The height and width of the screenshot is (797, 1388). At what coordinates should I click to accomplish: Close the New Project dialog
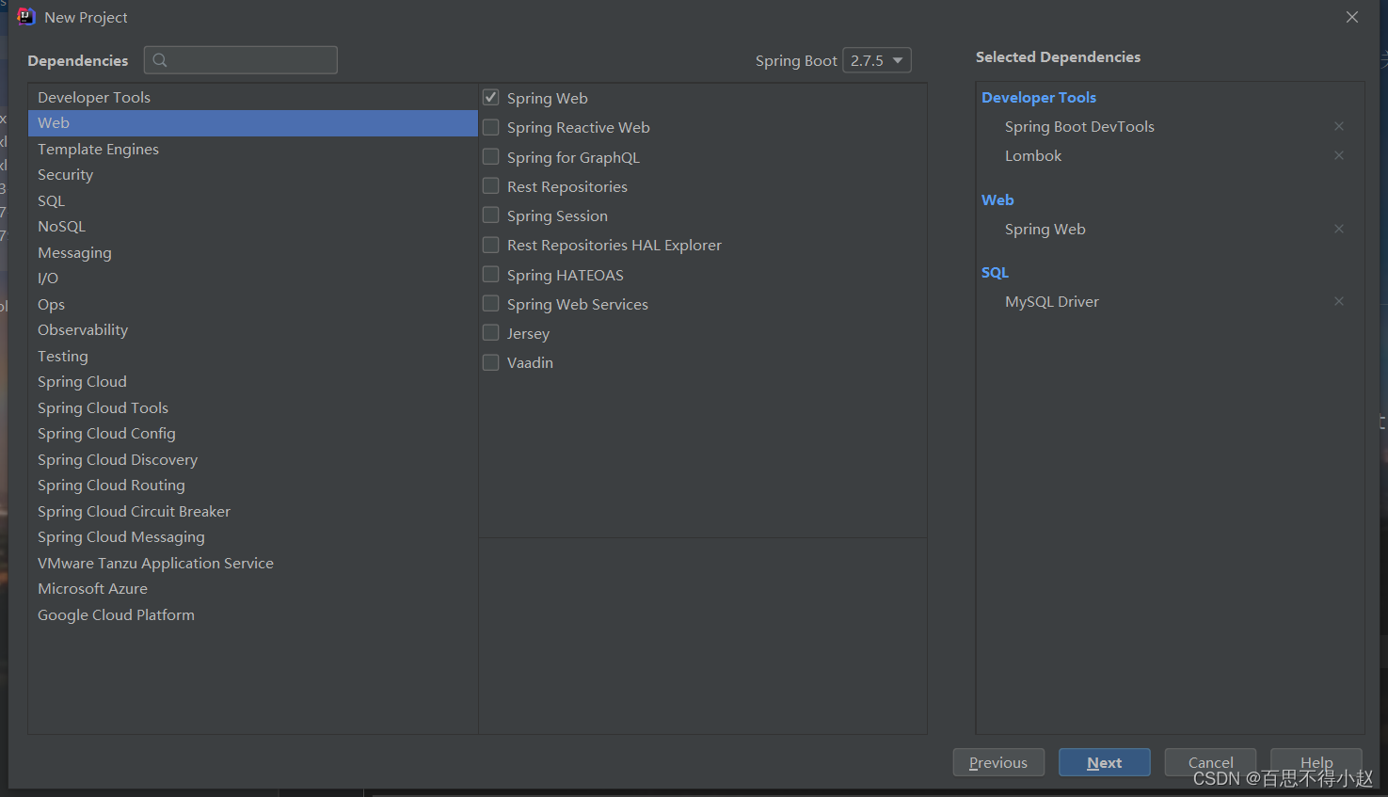click(1352, 17)
